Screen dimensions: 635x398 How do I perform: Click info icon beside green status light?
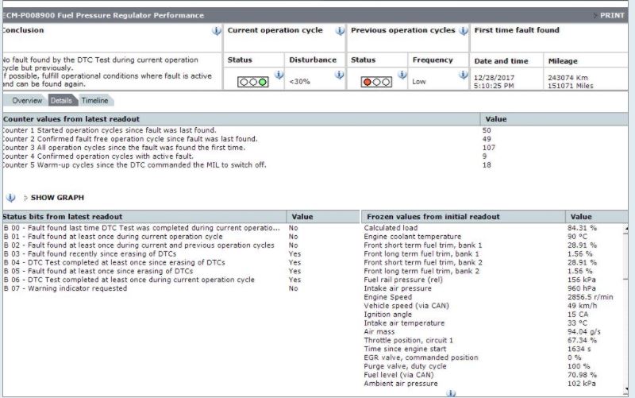pos(279,75)
